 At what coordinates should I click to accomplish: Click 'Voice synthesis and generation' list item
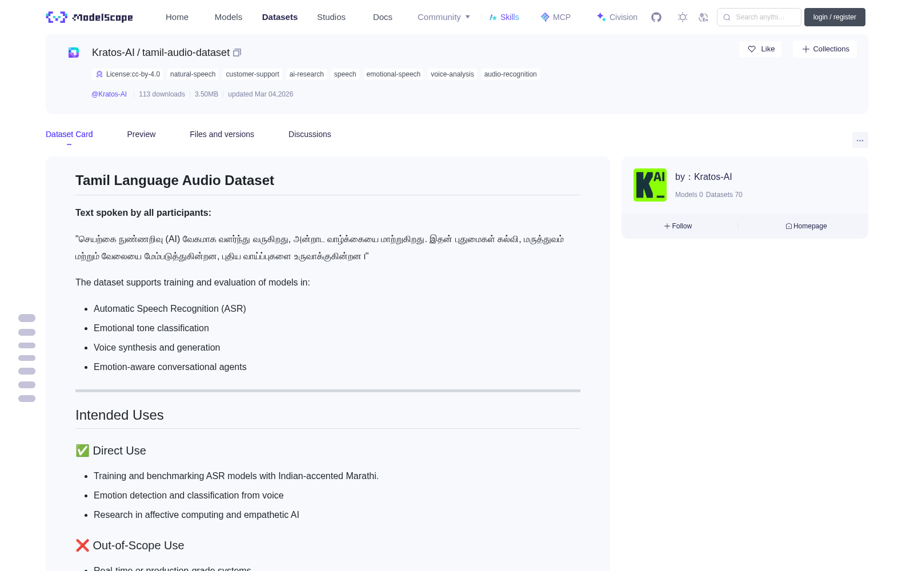(x=157, y=348)
